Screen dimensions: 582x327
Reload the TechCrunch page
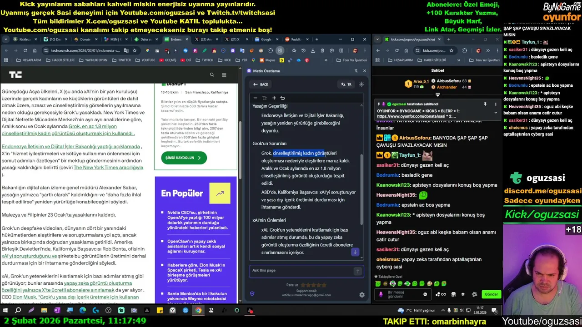(x=25, y=50)
